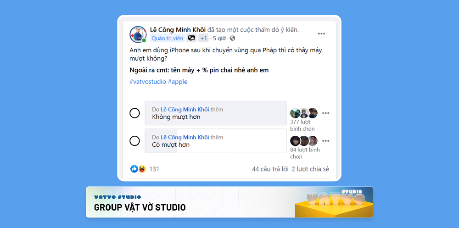The width and height of the screenshot is (459, 228).
Task: Click the Haha laughing reaction icon
Action: coord(142,168)
